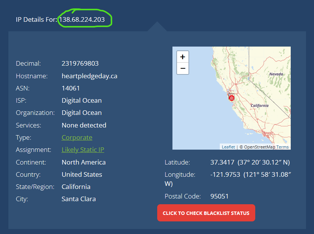
Task: Click the Organization value Digital Ocean
Action: coord(82,113)
